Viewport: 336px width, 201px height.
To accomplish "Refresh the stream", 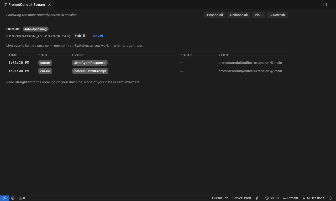I will click(x=277, y=15).
